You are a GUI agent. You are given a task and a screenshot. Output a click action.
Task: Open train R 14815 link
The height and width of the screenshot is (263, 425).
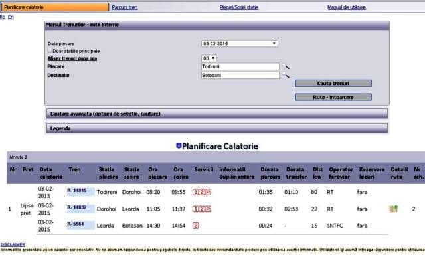77,191
